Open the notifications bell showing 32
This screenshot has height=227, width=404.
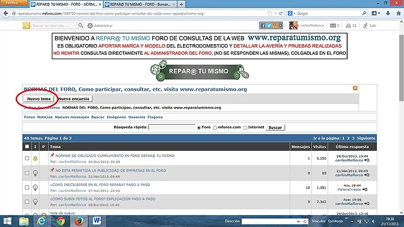pos(348,25)
